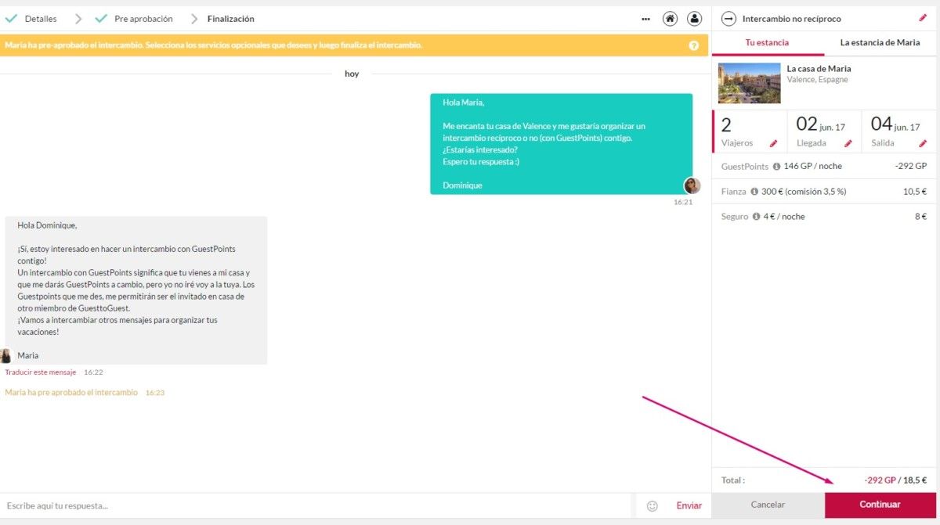
Task: Select the 2 Viajeros cell
Action: [x=749, y=131]
